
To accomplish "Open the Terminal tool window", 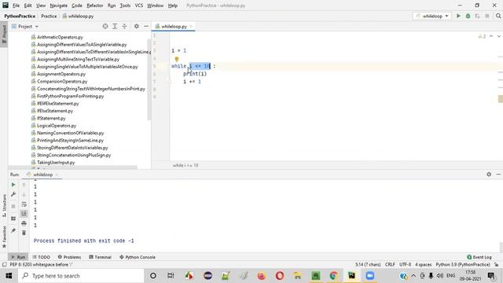I will point(100,257).
